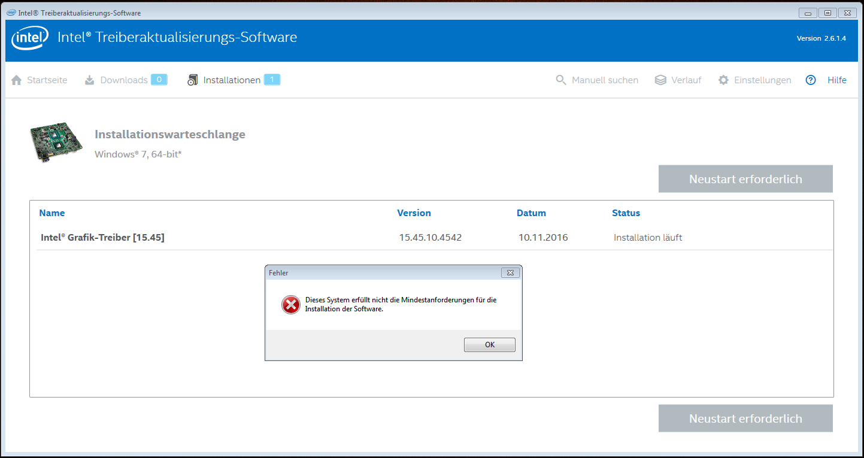The width and height of the screenshot is (864, 458).
Task: Click the Installationen count badge 1
Action: [x=272, y=80]
